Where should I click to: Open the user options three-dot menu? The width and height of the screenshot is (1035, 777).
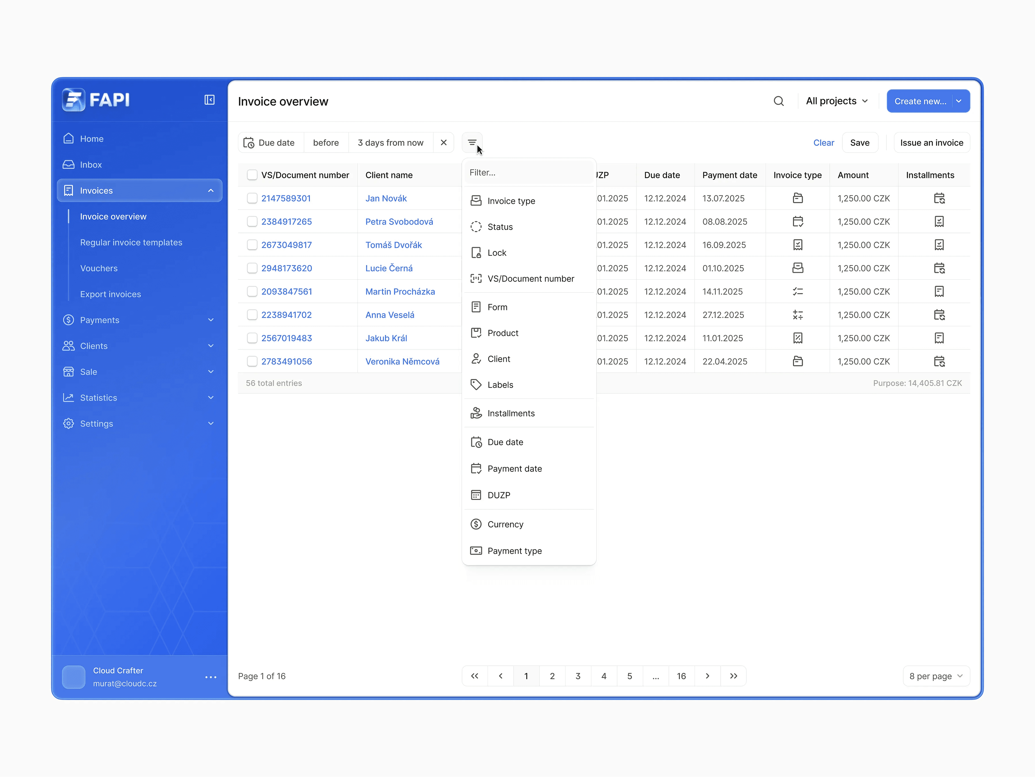[211, 677]
